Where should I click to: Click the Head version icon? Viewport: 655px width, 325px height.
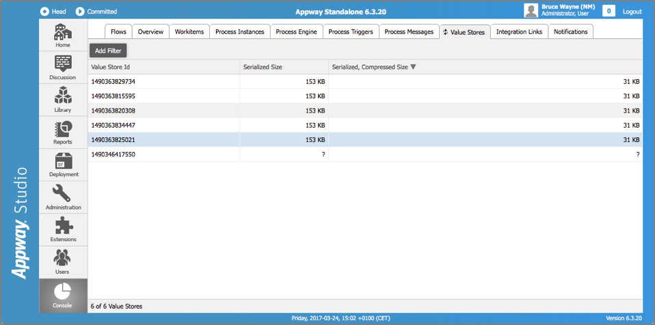(44, 12)
